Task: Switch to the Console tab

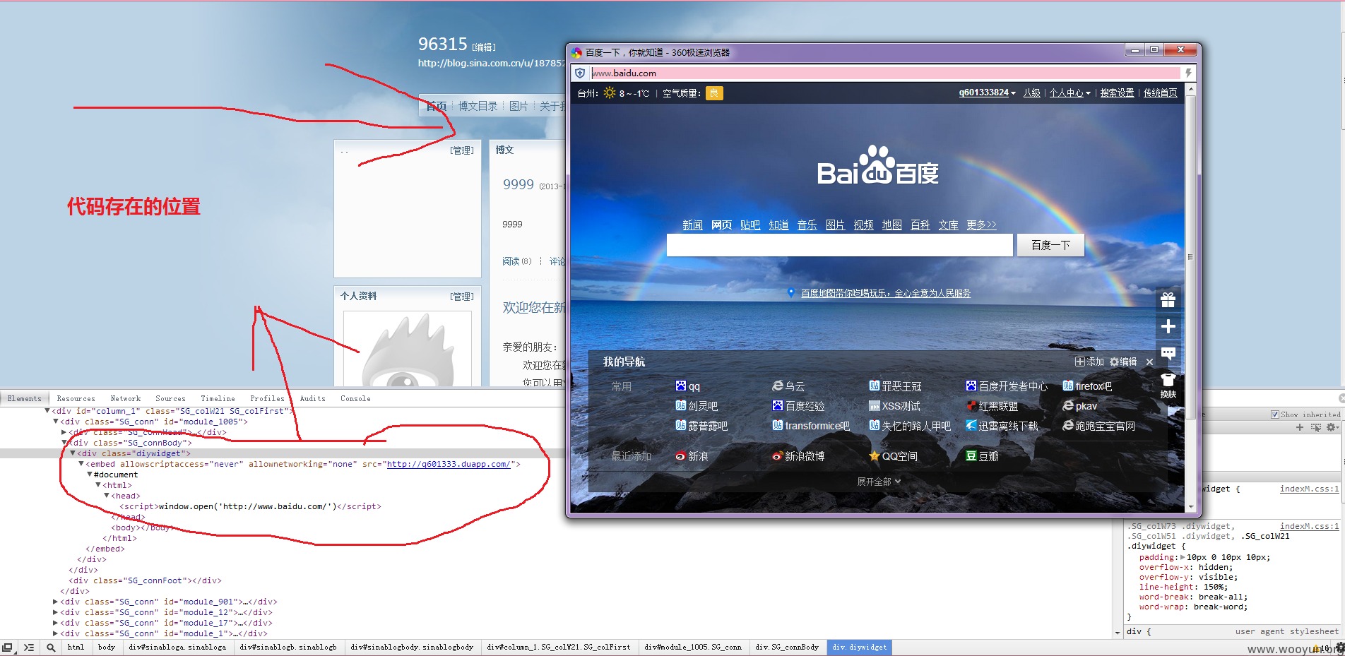Action: [x=355, y=398]
